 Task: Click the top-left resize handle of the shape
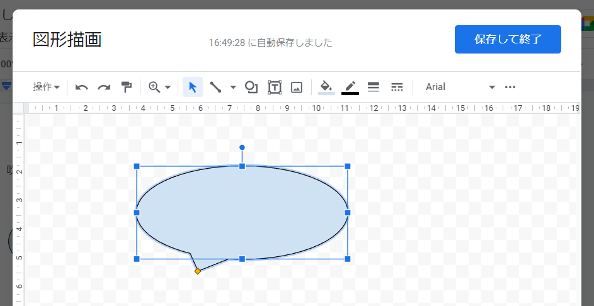(x=137, y=166)
